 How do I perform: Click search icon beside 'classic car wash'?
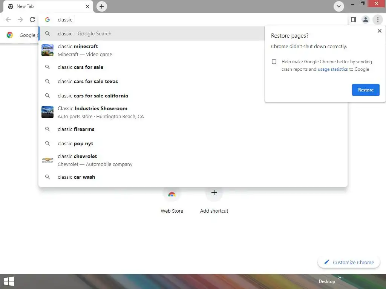click(47, 177)
